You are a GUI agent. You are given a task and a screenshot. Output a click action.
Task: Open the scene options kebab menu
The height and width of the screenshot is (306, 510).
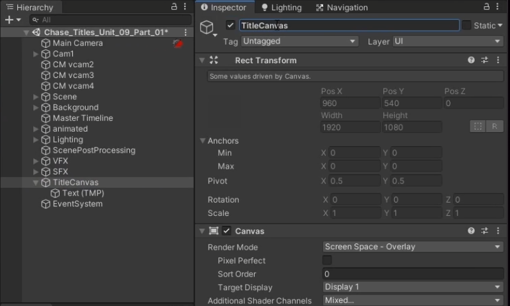tap(186, 33)
